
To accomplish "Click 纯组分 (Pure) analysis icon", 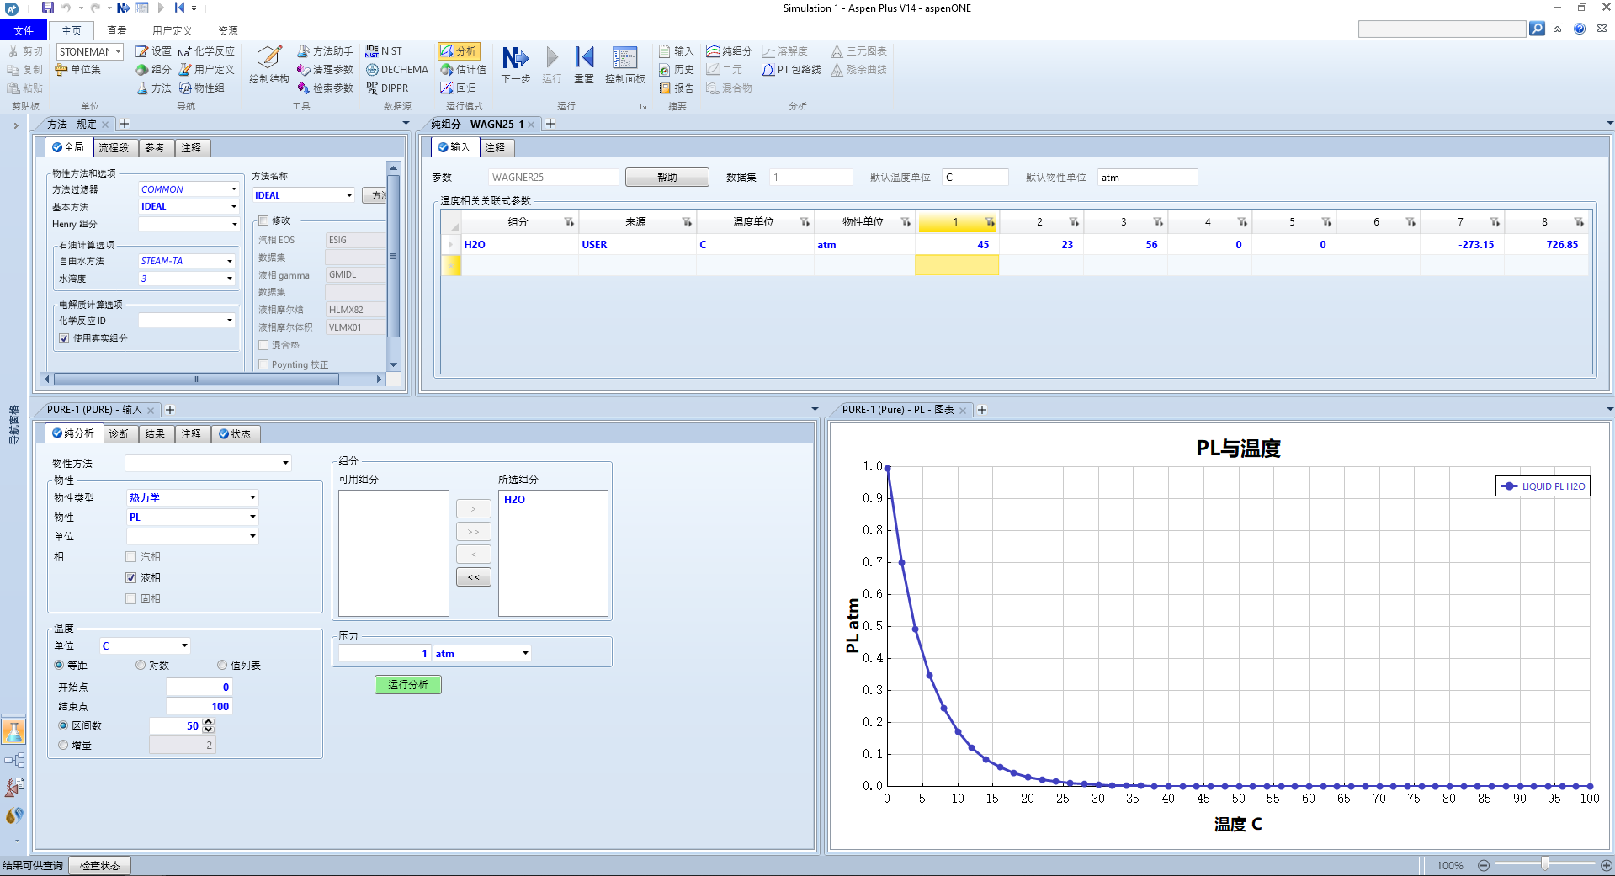I will 729,51.
